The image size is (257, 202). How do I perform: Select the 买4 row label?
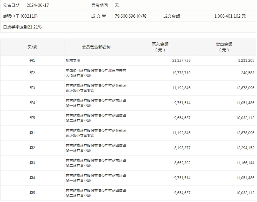click(x=32, y=103)
